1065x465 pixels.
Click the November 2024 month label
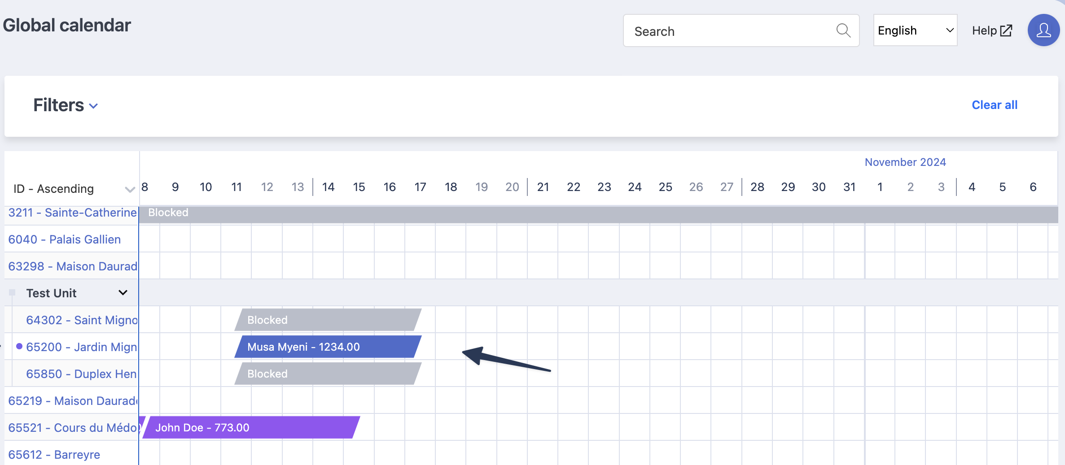coord(905,162)
